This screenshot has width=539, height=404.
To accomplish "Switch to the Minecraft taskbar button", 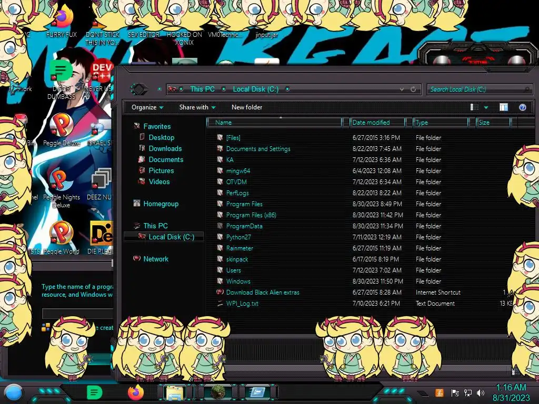I will coord(218,392).
